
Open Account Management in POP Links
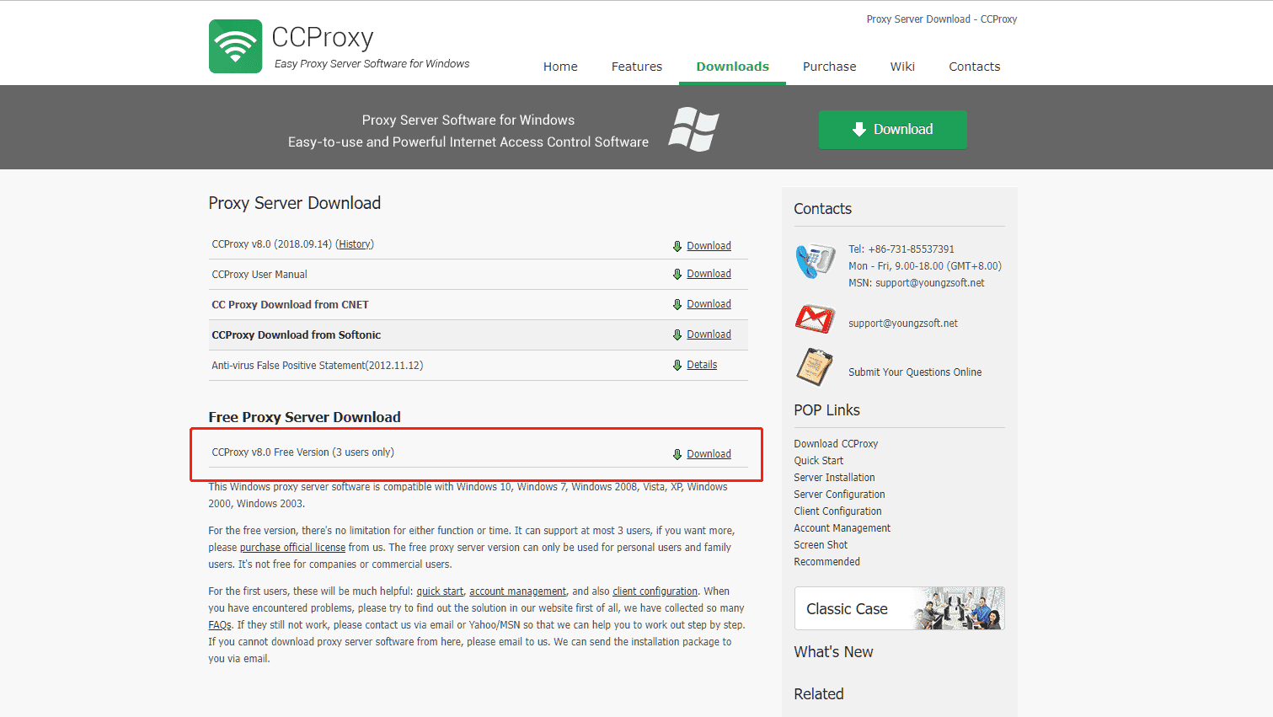coord(842,528)
